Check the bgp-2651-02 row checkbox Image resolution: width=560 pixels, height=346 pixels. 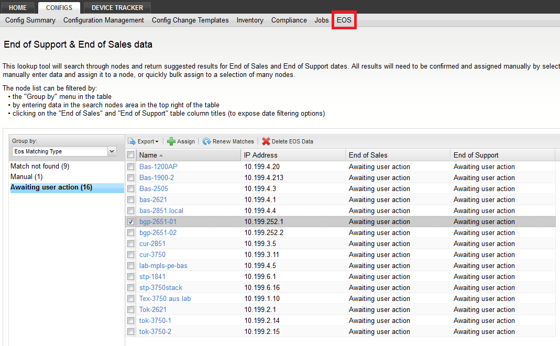click(131, 232)
